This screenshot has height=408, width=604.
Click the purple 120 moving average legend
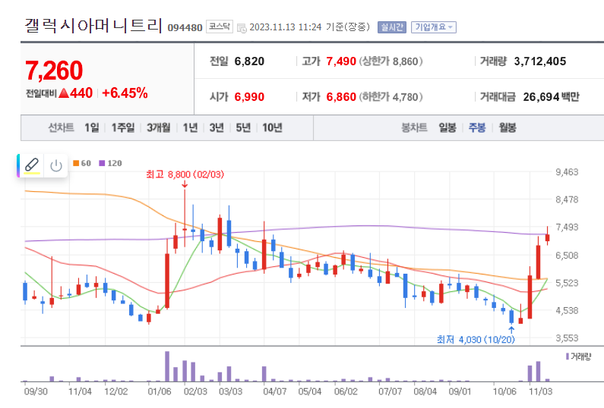click(x=111, y=163)
